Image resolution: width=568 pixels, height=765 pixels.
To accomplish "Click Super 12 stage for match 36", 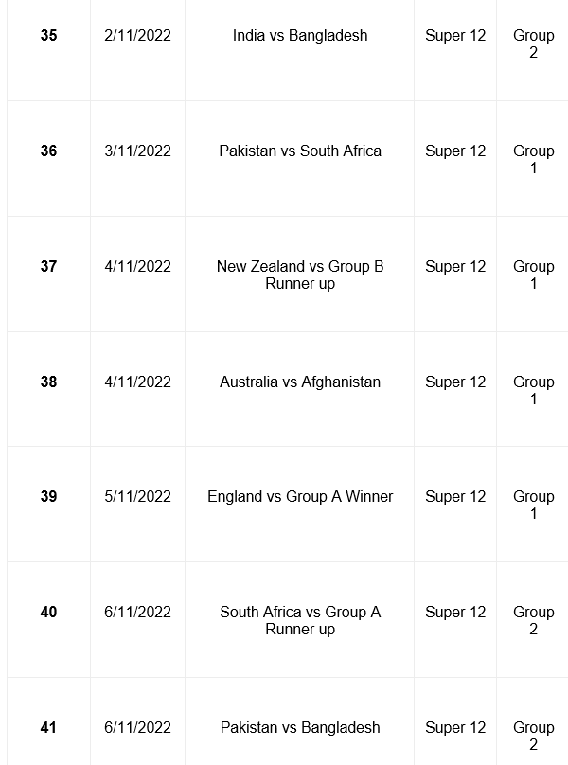I will 455,151.
